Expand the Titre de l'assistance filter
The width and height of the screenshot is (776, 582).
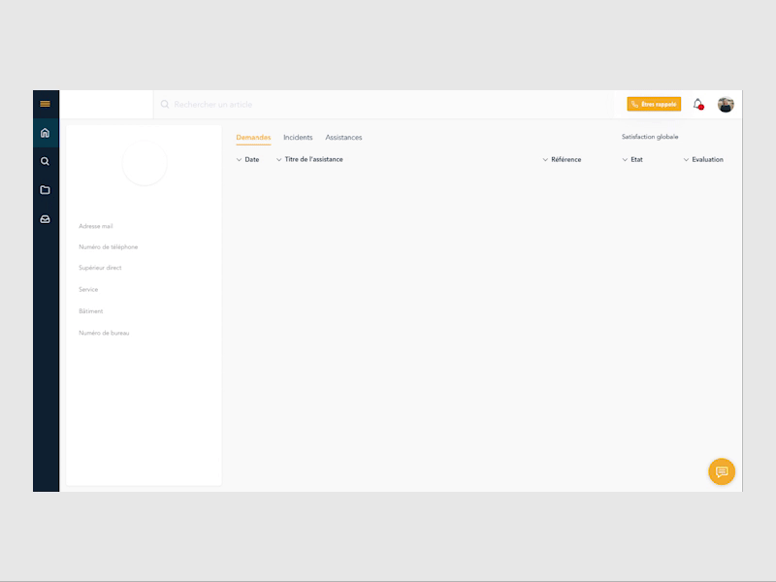pos(312,159)
